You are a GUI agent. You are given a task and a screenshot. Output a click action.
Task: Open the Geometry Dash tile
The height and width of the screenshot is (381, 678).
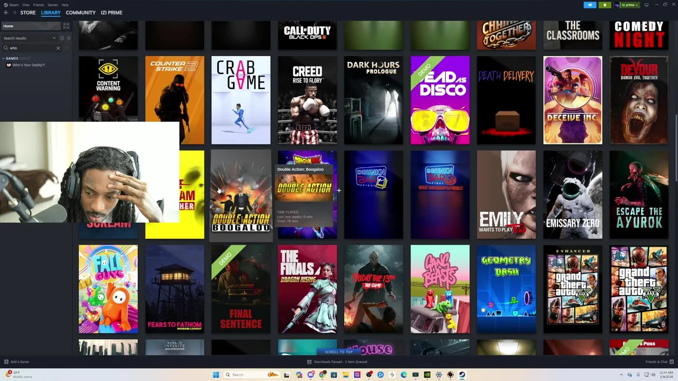pyautogui.click(x=506, y=289)
